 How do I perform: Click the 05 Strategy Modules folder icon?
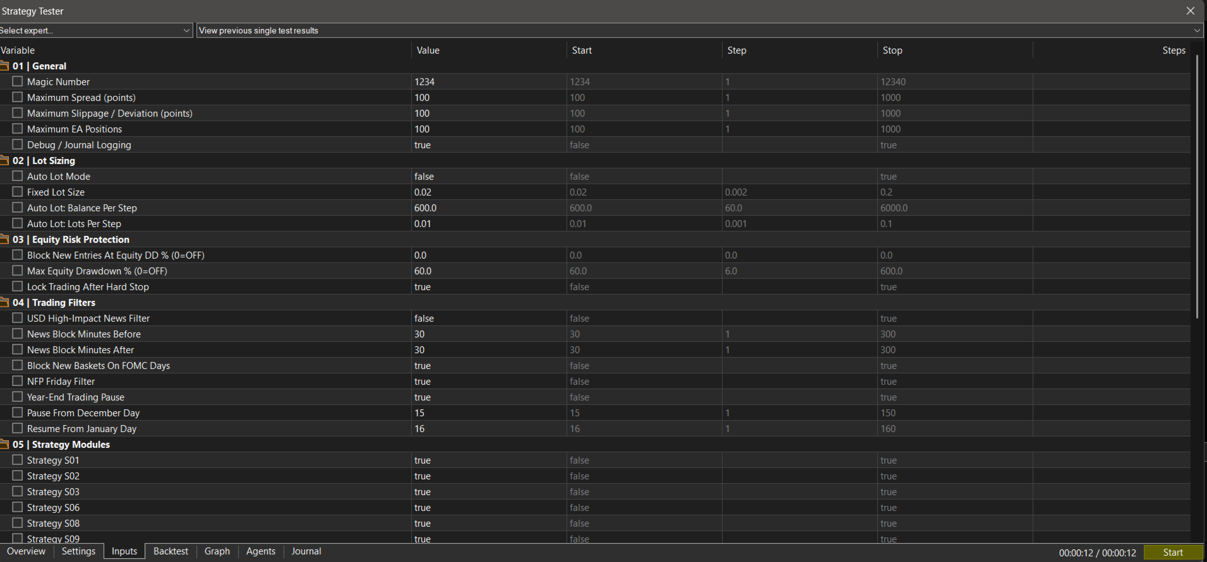pos(4,444)
